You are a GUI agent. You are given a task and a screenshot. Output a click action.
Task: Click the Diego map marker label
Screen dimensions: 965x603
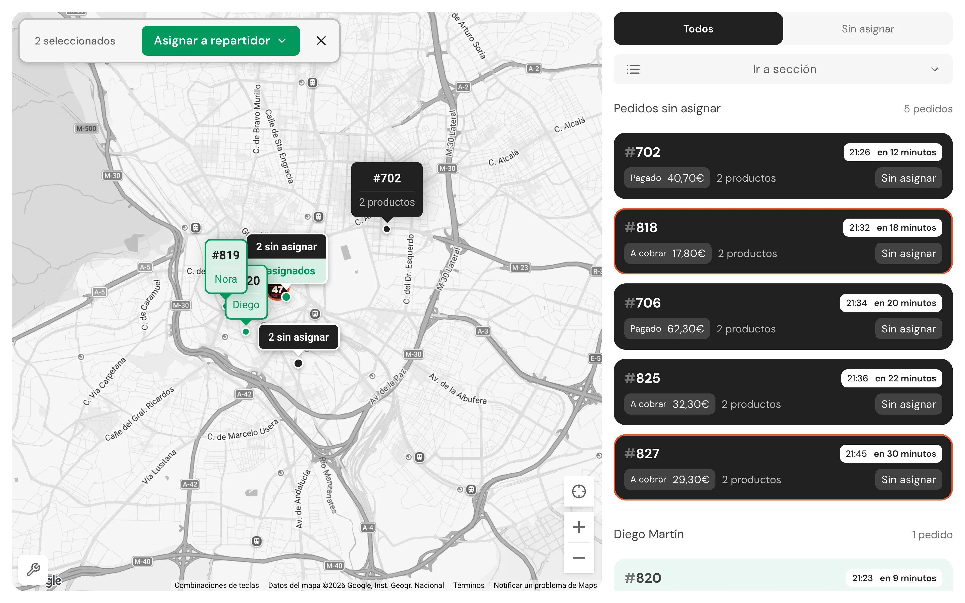point(246,305)
